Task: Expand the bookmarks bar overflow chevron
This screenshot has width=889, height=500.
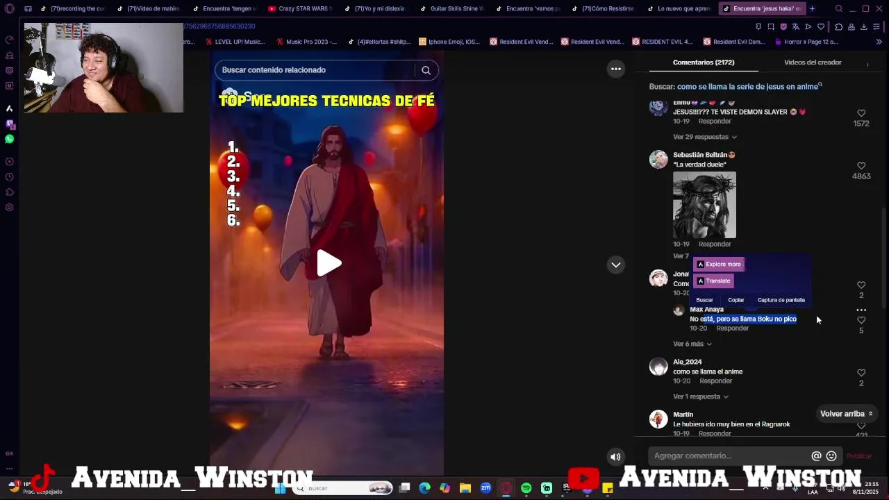Action: (879, 42)
